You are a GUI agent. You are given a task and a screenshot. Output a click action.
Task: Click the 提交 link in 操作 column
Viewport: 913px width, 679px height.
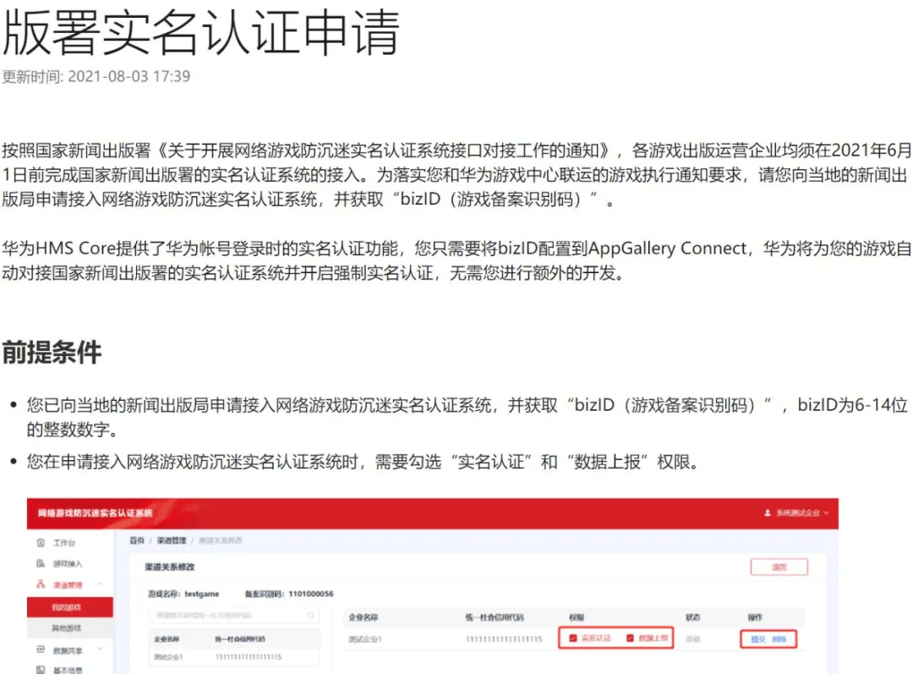[x=758, y=639]
